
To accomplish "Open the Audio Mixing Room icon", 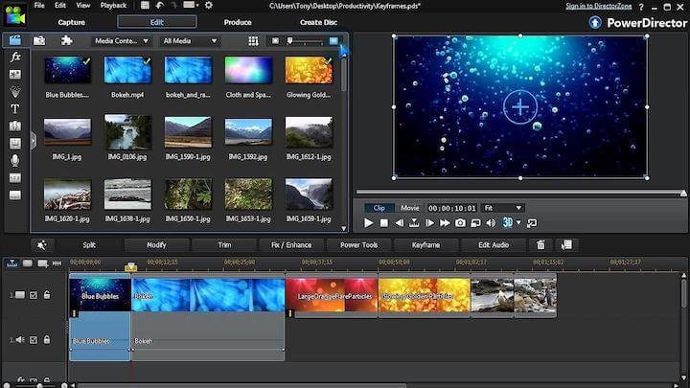I will tap(15, 144).
